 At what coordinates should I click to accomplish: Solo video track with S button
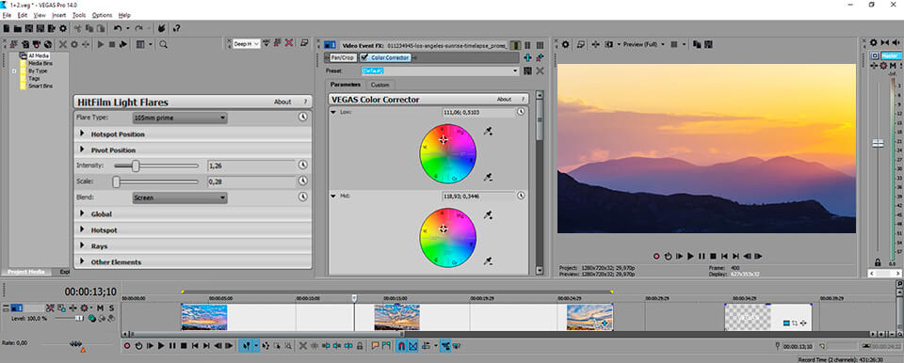coord(111,308)
